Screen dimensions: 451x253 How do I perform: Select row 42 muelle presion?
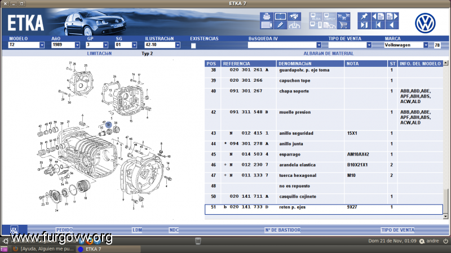point(324,119)
